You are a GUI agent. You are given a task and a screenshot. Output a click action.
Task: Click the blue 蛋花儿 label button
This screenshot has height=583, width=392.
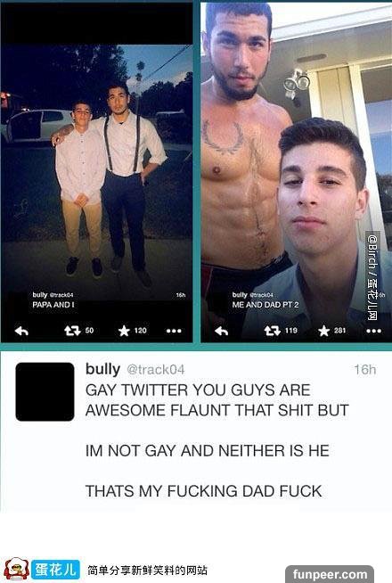tap(56, 570)
